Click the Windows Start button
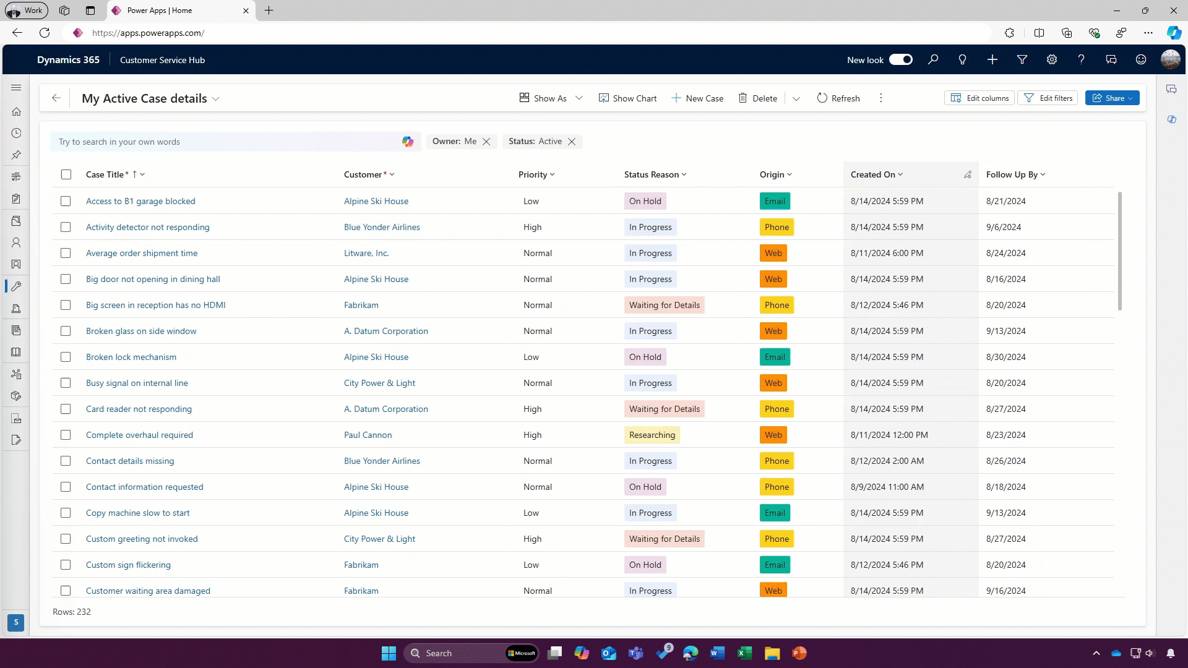The image size is (1188, 668). (x=389, y=653)
